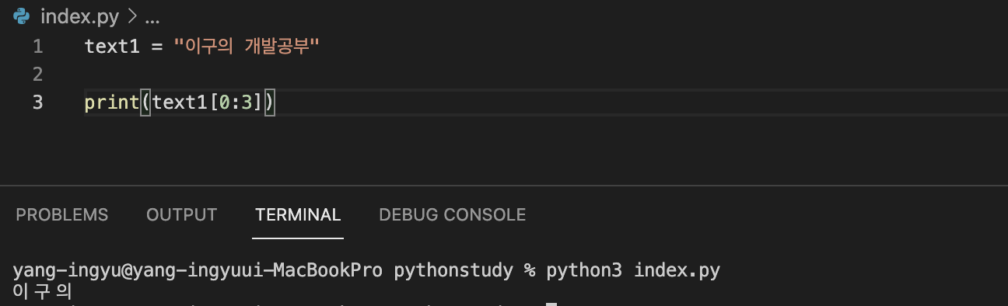The height and width of the screenshot is (306, 1008).
Task: Open the index.py breadcrumb item
Action: click(79, 16)
